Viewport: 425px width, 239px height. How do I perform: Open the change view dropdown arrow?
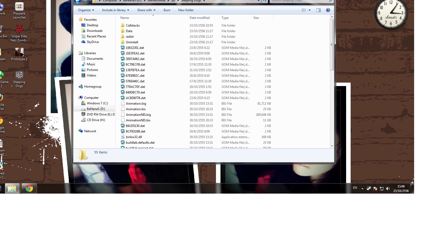pos(309,10)
